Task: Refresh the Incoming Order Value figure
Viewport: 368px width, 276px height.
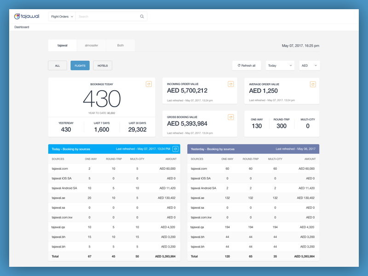Action: click(230, 84)
